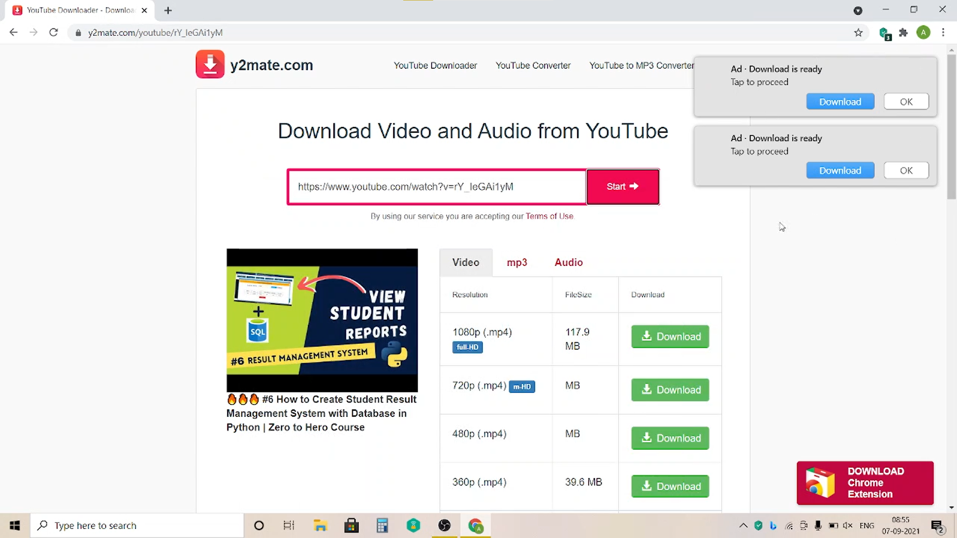The height and width of the screenshot is (538, 957).
Task: Click the y2mate.com logo icon
Action: pyautogui.click(x=210, y=64)
